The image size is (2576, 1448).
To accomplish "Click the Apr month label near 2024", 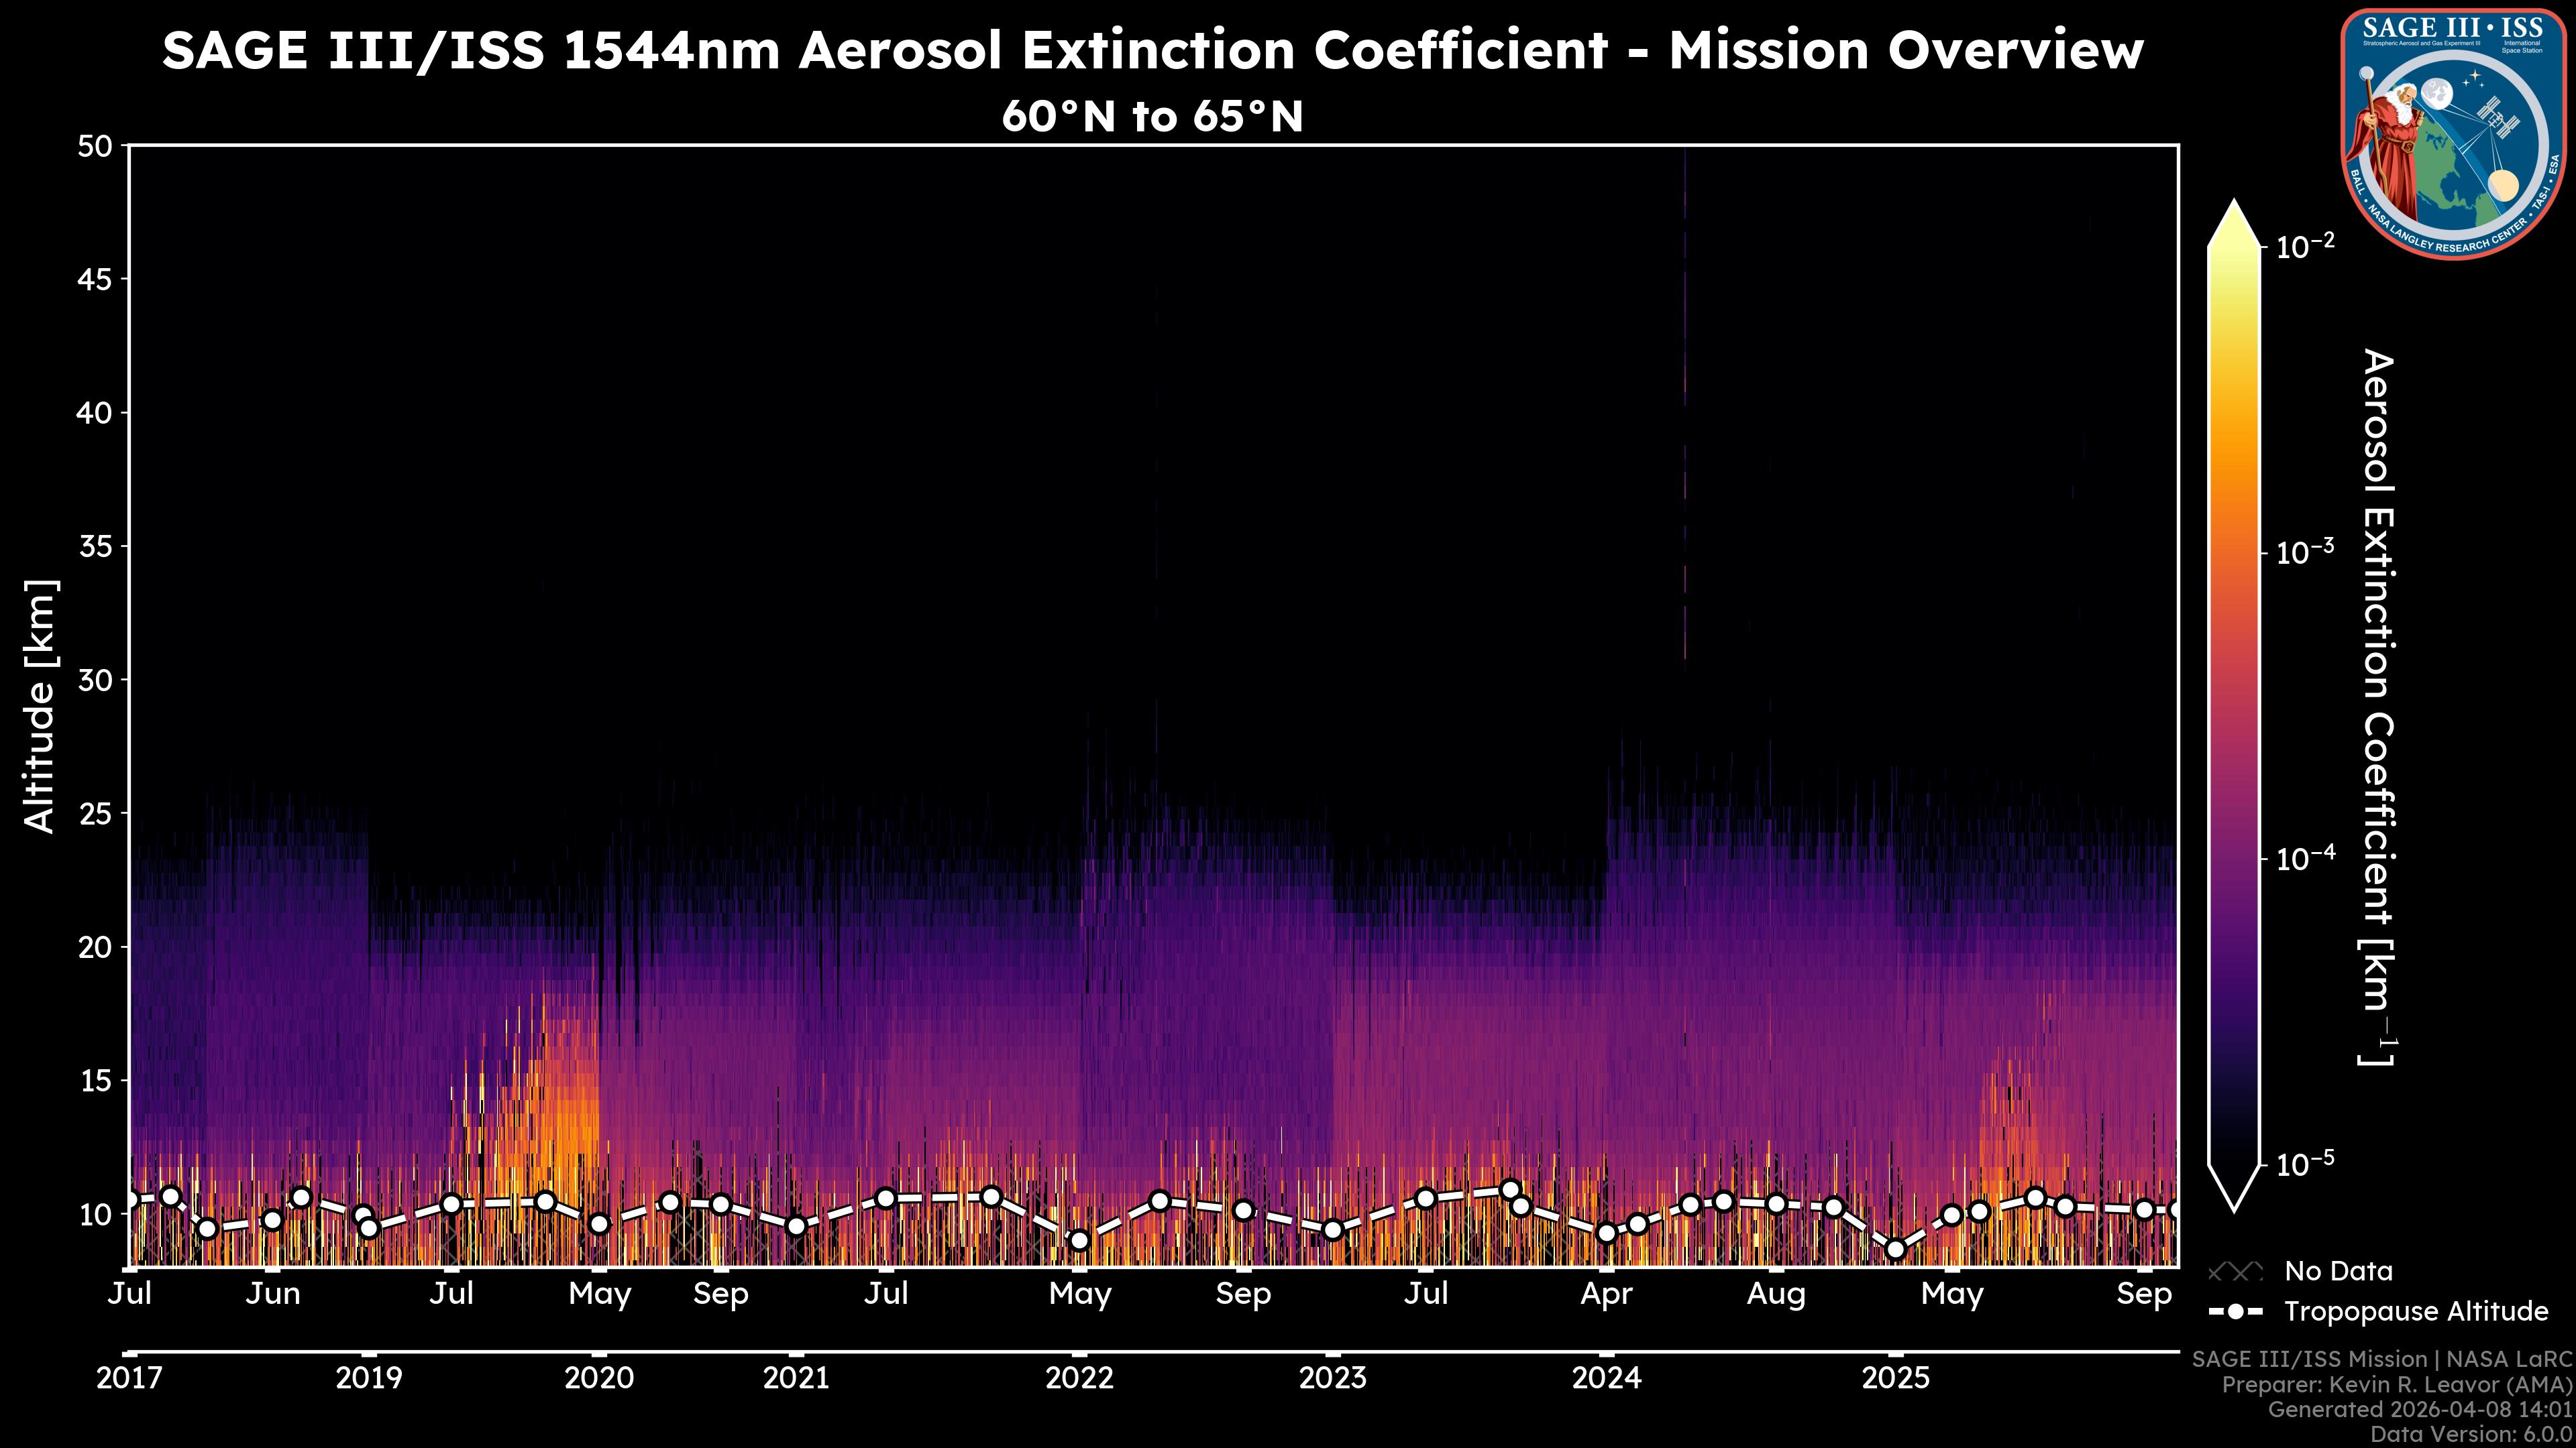I will coord(1606,1294).
